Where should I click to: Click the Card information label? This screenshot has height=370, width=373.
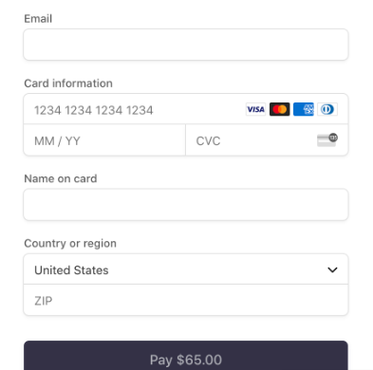tap(68, 83)
